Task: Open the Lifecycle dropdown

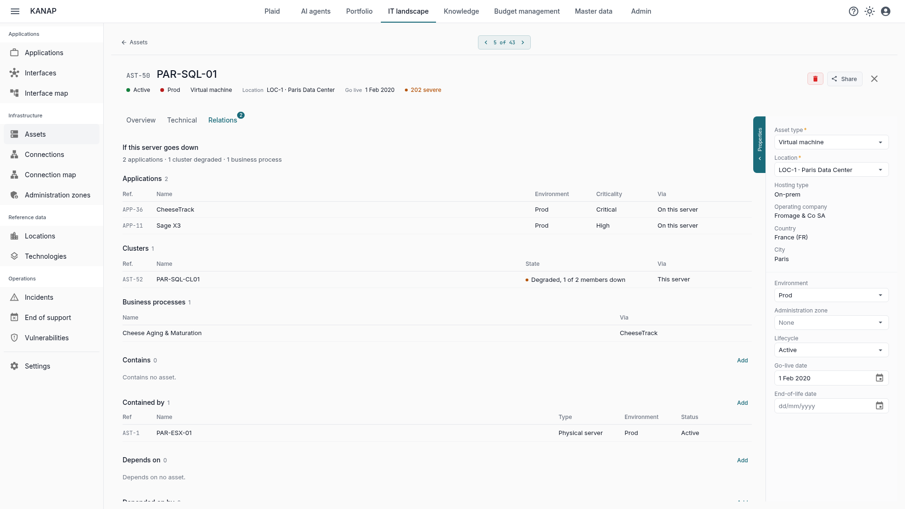Action: point(831,350)
